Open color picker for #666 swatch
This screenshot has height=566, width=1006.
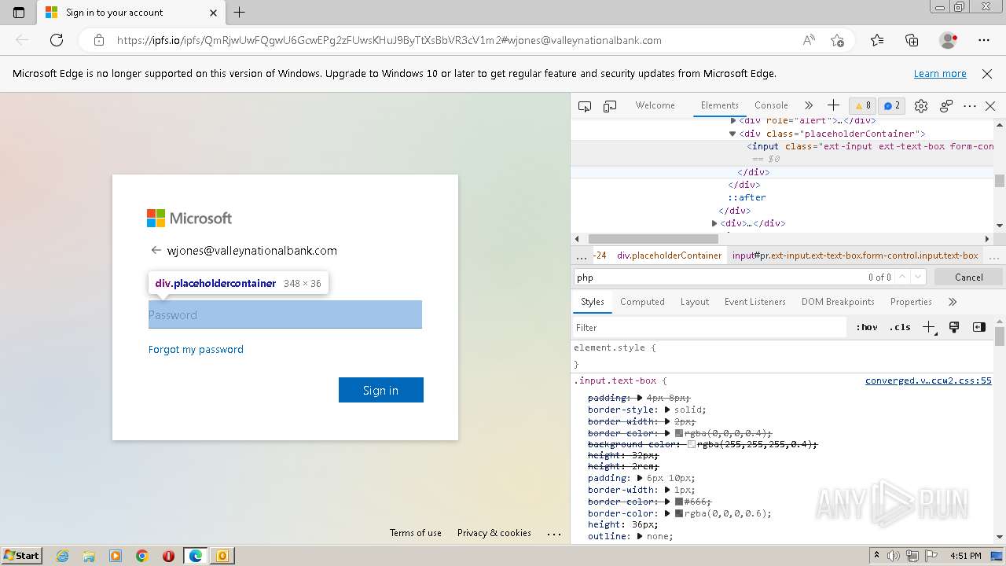pos(679,502)
